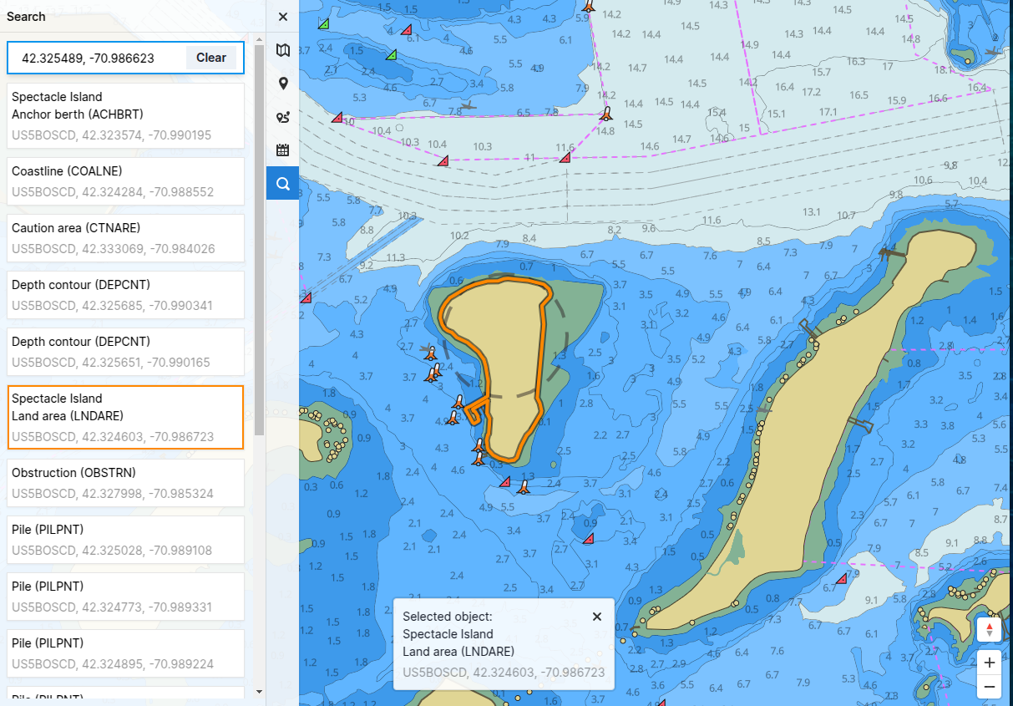Zoom out with the minus button
The height and width of the screenshot is (706, 1013).
(989, 687)
